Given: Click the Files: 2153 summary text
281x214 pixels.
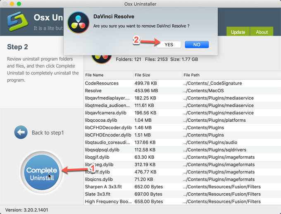Looking at the screenshot, I should pos(156,59).
